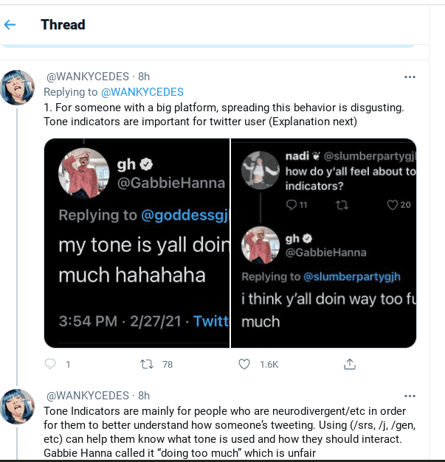Open more options on the first tweet
This screenshot has height=462, width=445.
tap(410, 77)
